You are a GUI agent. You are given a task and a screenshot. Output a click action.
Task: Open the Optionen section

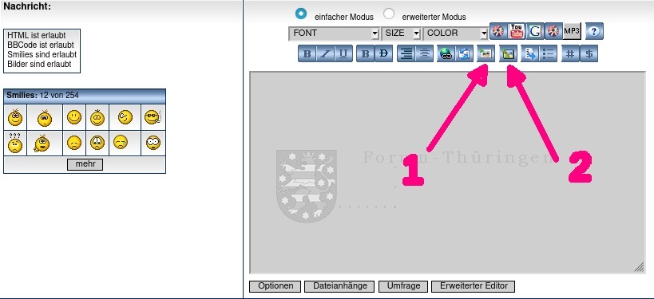tap(275, 286)
